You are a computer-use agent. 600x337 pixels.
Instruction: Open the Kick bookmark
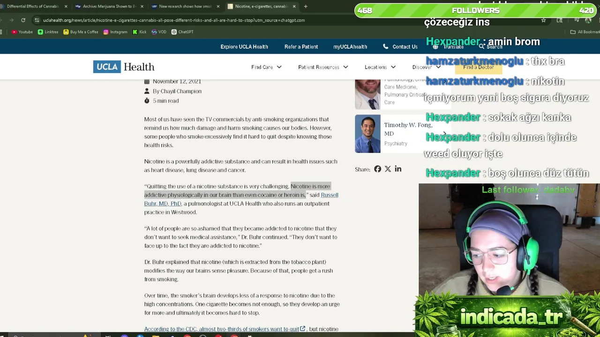pos(139,32)
